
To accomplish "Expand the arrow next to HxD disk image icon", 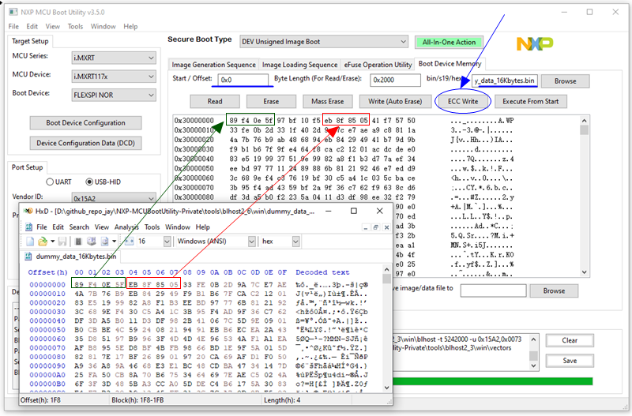I will [x=114, y=242].
